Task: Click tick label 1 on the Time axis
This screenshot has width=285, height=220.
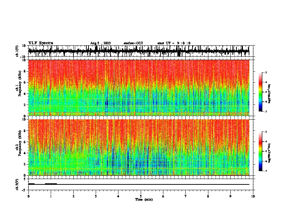Action: click(51, 196)
